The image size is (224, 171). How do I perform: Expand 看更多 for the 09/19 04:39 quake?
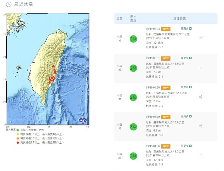point(186,117)
